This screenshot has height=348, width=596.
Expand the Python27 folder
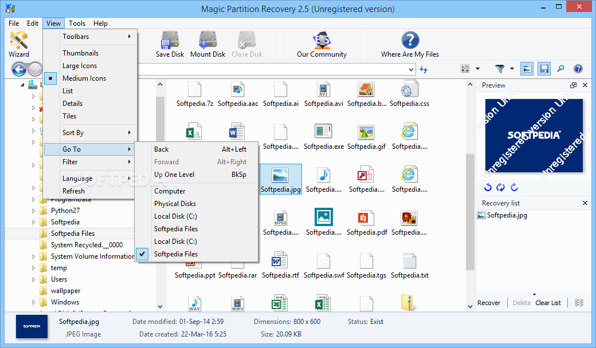click(33, 211)
